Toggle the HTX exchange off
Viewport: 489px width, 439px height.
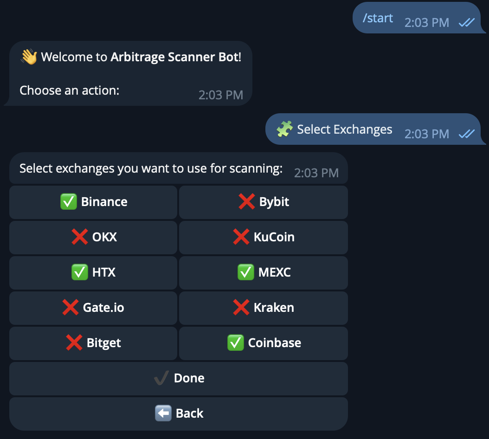point(93,272)
